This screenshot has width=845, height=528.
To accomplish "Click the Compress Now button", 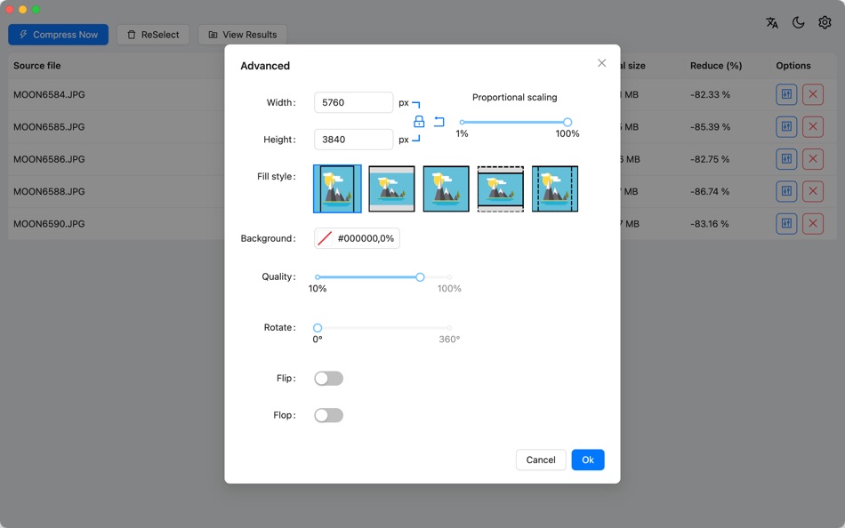I will tap(58, 34).
